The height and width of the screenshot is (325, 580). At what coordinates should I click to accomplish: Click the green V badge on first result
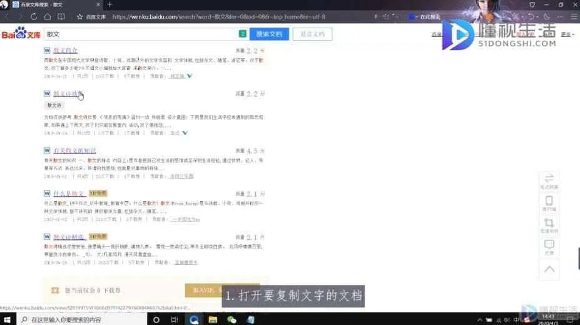click(x=190, y=76)
